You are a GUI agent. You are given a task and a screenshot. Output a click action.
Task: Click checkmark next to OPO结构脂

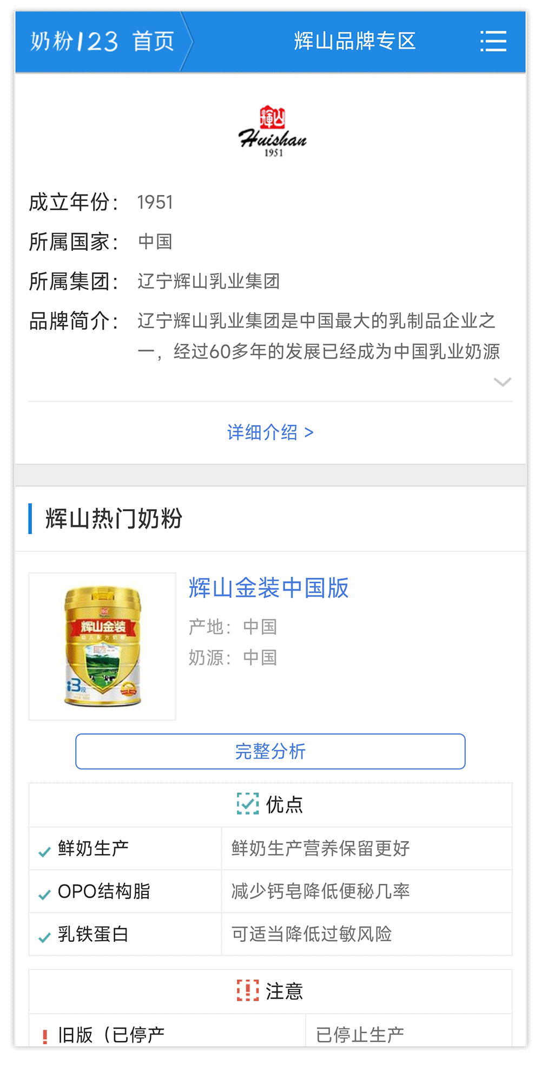(x=45, y=895)
